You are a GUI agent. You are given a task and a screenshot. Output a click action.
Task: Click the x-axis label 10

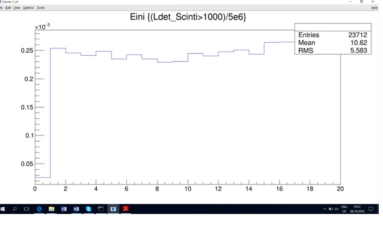pyautogui.click(x=188, y=189)
